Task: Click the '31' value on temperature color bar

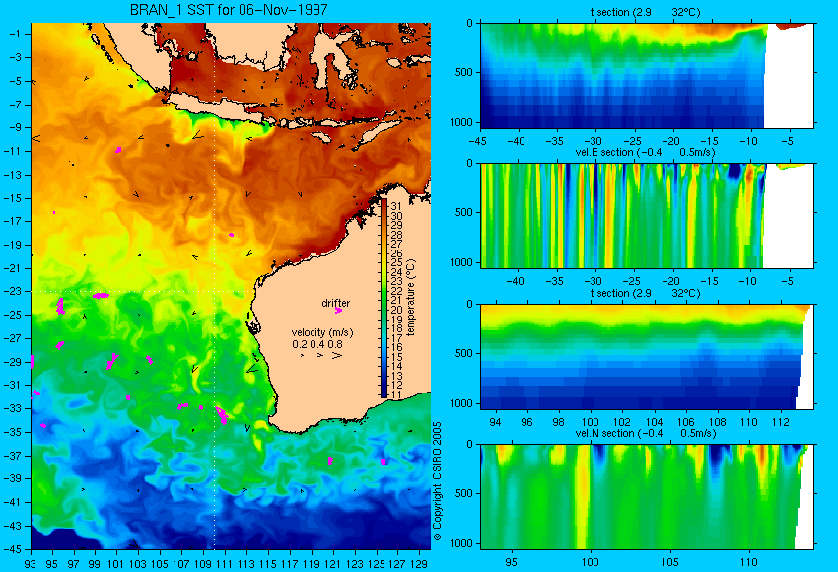Action: [396, 206]
